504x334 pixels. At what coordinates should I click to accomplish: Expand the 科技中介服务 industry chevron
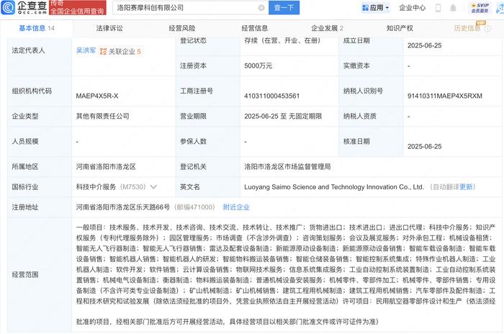pos(153,186)
